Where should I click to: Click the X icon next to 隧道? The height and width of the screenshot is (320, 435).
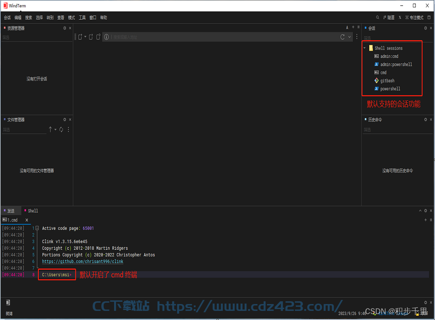(400, 17)
